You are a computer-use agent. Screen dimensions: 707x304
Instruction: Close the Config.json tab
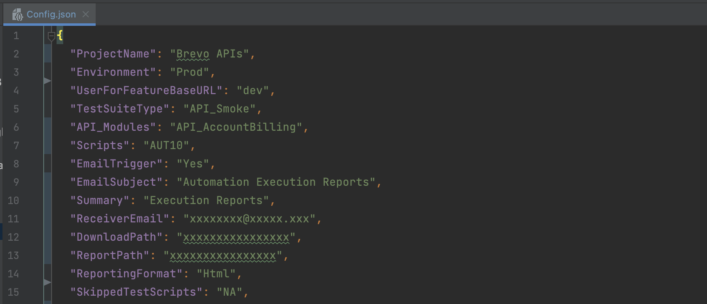point(86,15)
